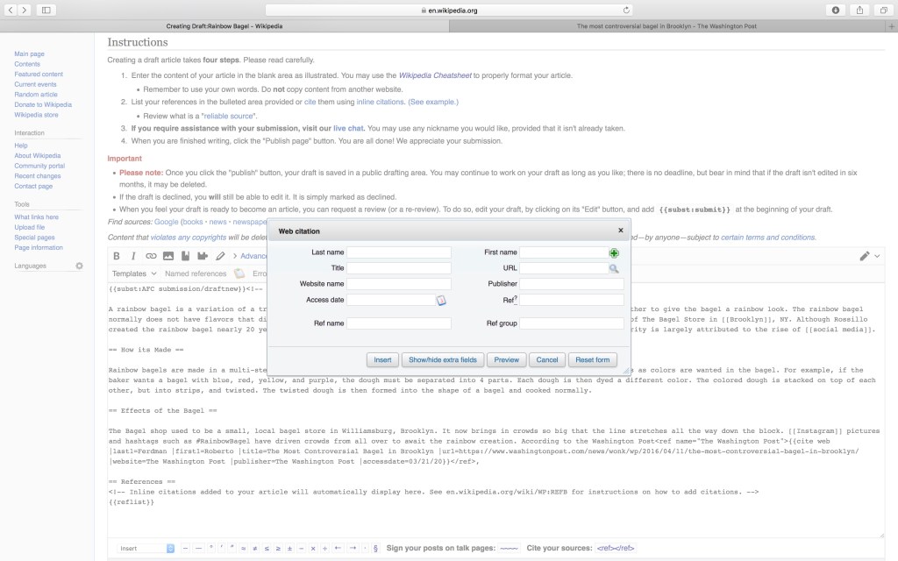898x561 pixels.
Task: Open the Insert special characters dropdown
Action: coord(146,548)
